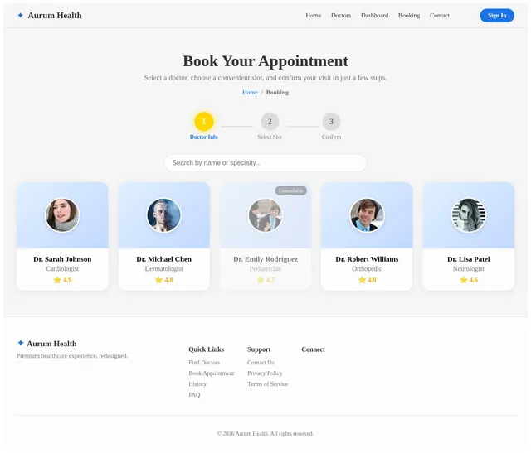Click the footer Aurum Health brand name
This screenshot has height=453, width=531.
(51, 344)
